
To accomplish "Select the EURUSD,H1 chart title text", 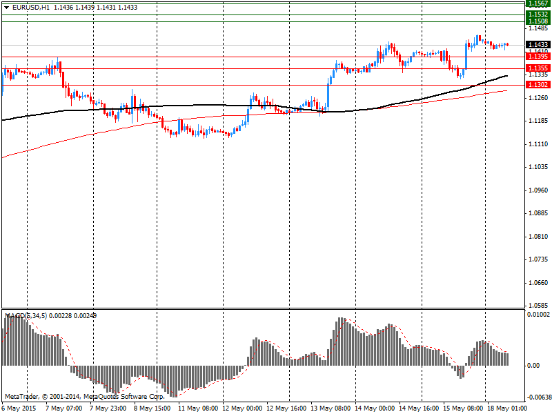I will tap(30, 8).
